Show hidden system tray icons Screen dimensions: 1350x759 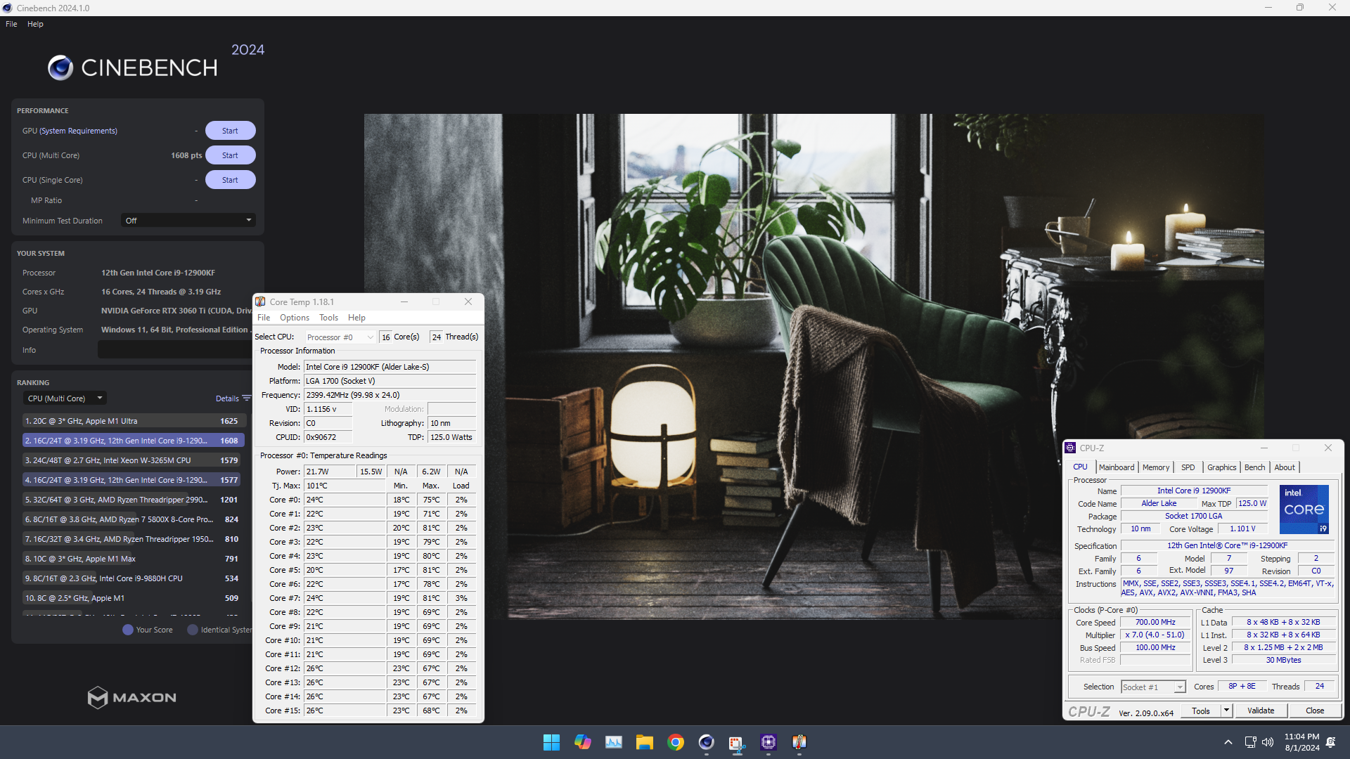pos(1228,742)
